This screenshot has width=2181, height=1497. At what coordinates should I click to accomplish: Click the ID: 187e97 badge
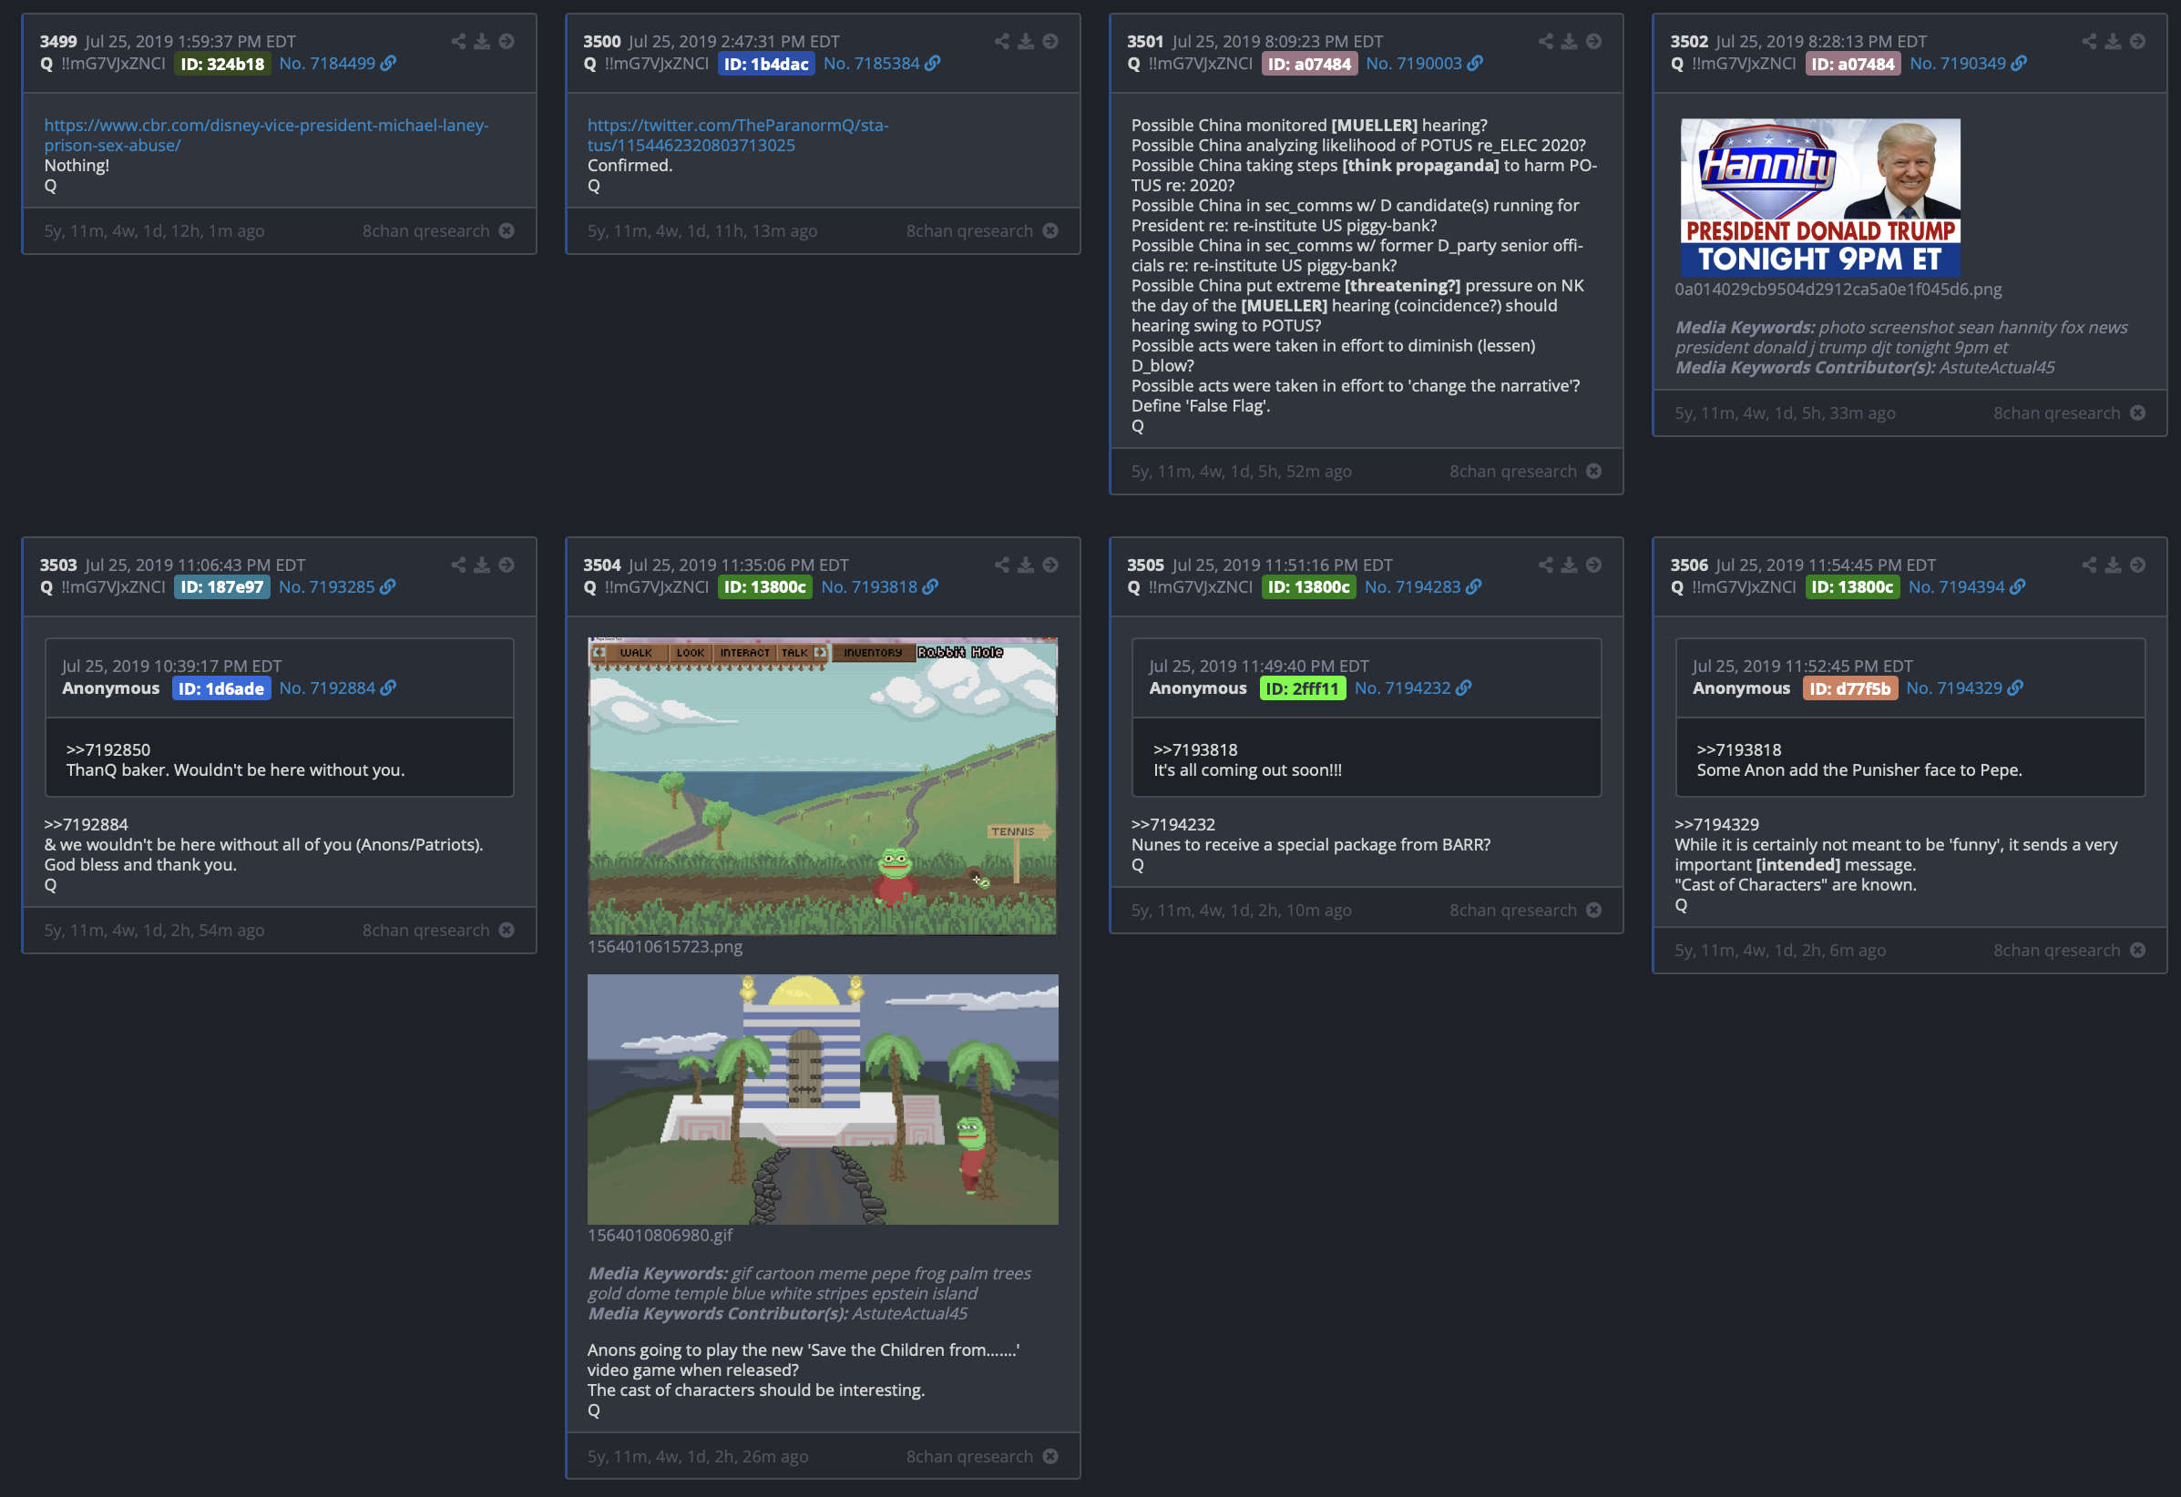click(221, 587)
